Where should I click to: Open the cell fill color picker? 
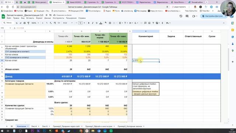pos(106,23)
